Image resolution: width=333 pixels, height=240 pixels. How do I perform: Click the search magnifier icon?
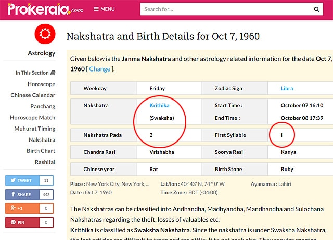(x=316, y=9)
